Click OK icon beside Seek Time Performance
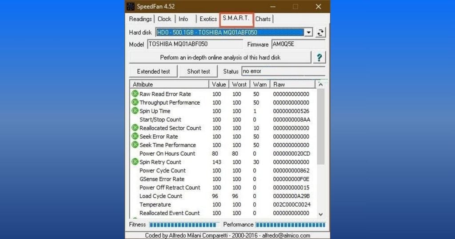Image resolution: width=455 pixels, height=239 pixels. click(135, 145)
